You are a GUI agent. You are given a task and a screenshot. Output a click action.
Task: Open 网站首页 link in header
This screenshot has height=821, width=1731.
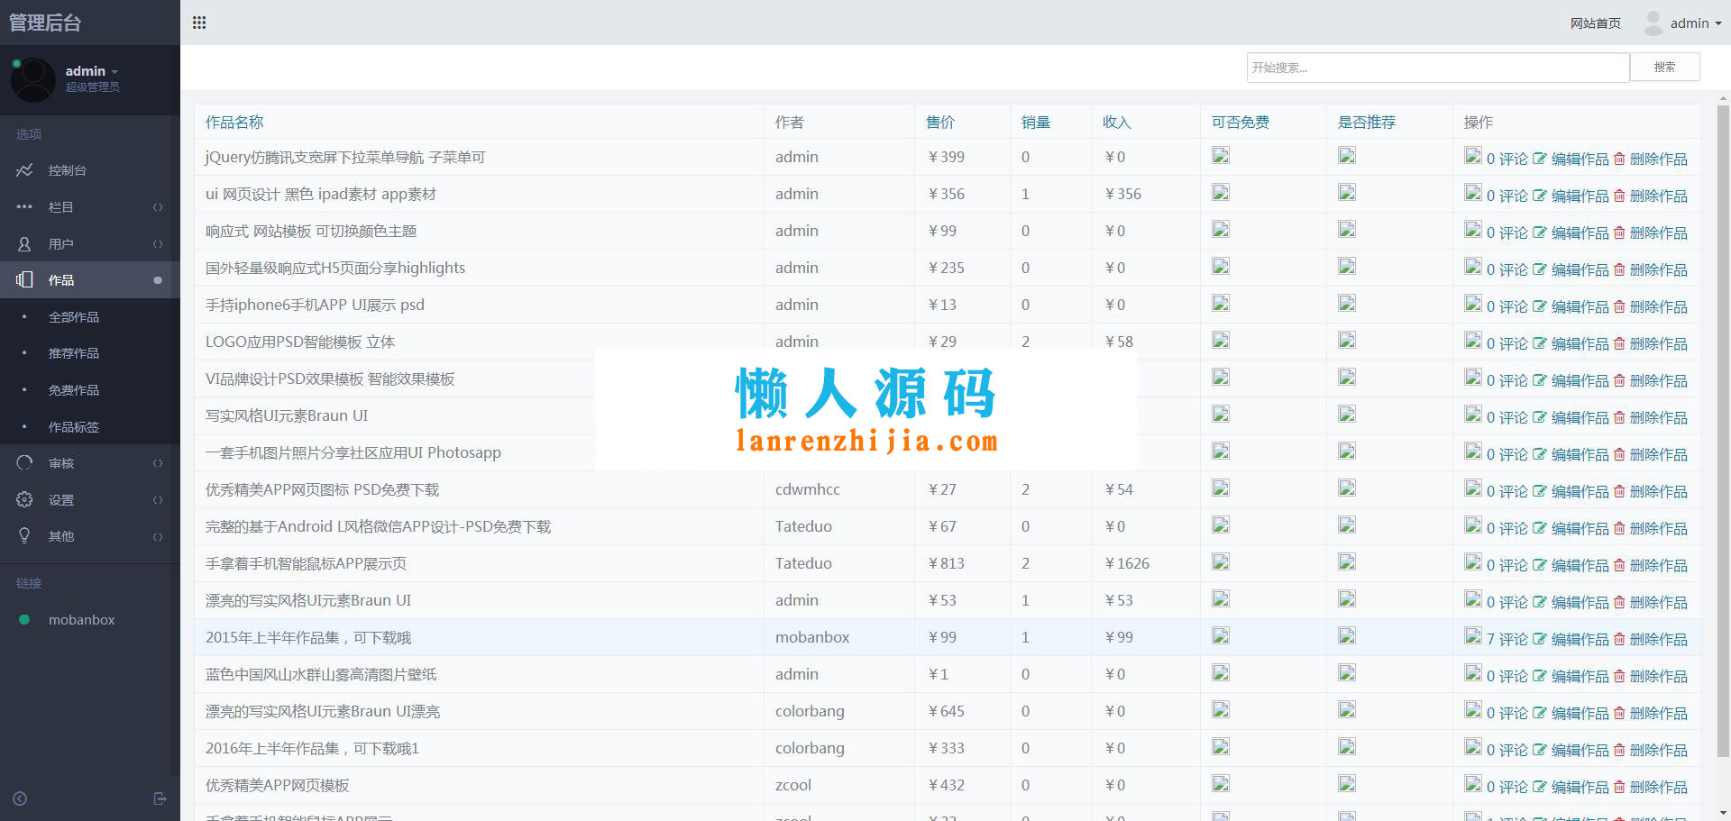1595,23
